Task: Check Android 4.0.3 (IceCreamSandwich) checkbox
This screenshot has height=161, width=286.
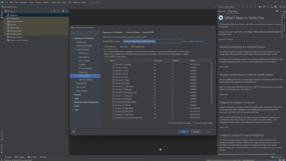Action: [113, 118]
